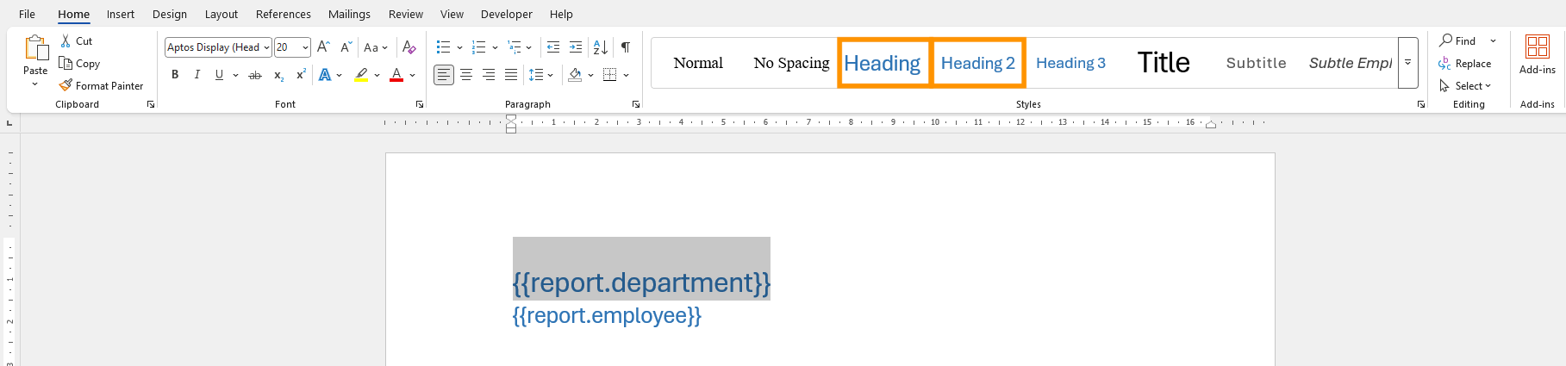Image resolution: width=1566 pixels, height=366 pixels.
Task: Increase font size with grow font icon
Action: pos(323,47)
